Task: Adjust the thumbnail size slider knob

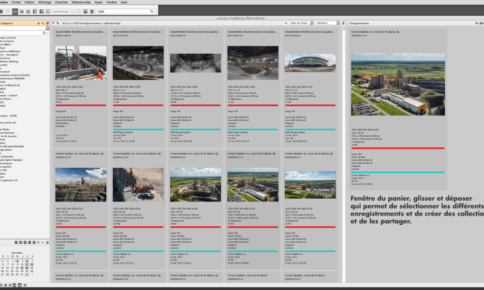Action: [x=70, y=12]
